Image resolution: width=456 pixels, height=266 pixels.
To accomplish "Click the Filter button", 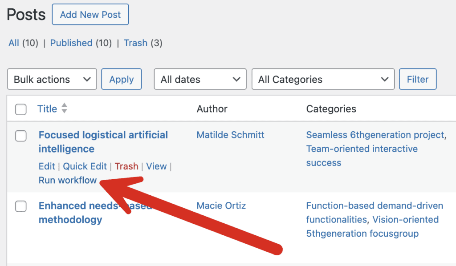I will (418, 79).
